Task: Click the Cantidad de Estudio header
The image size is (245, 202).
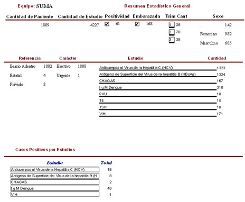Action: coord(80,16)
